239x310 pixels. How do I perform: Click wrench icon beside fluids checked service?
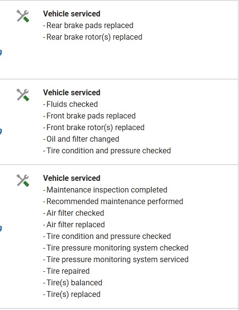(x=23, y=95)
